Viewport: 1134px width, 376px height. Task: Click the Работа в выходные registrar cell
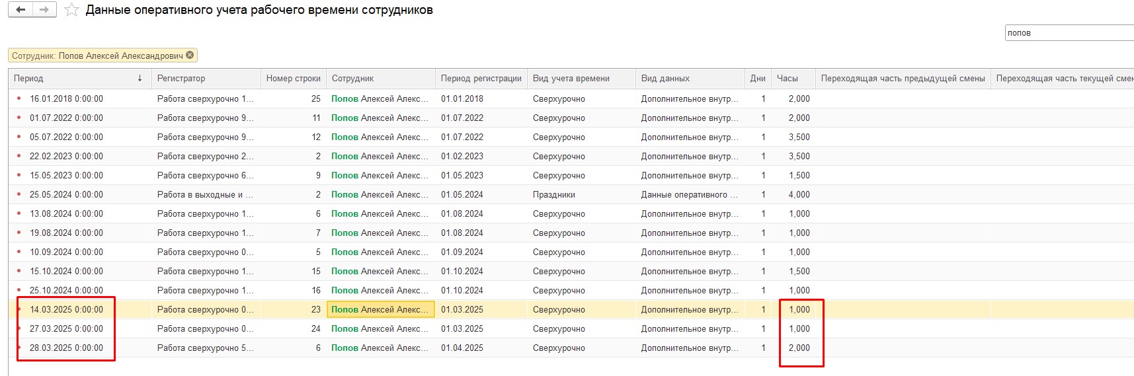(x=205, y=195)
